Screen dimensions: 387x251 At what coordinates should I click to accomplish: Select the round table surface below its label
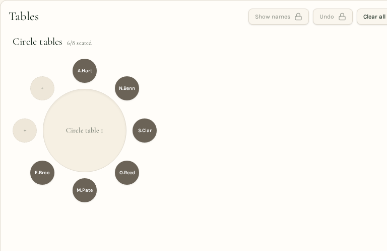(x=85, y=153)
